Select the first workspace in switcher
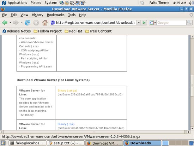194x146 pixels. pos(165,143)
